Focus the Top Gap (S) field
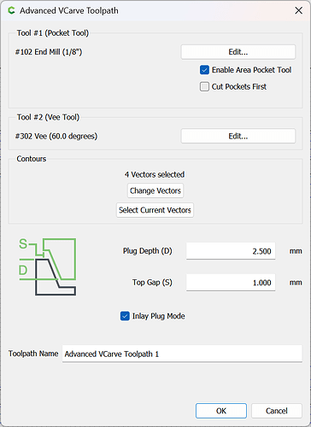This screenshot has width=311, height=427. click(231, 283)
